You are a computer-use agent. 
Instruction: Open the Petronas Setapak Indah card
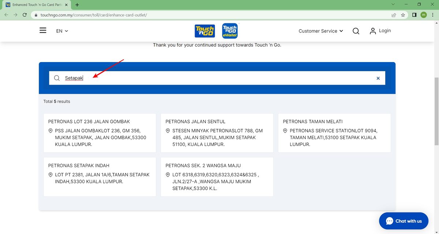click(100, 177)
